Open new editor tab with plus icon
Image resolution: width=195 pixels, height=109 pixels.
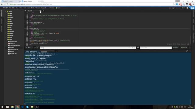click(x=43, y=11)
